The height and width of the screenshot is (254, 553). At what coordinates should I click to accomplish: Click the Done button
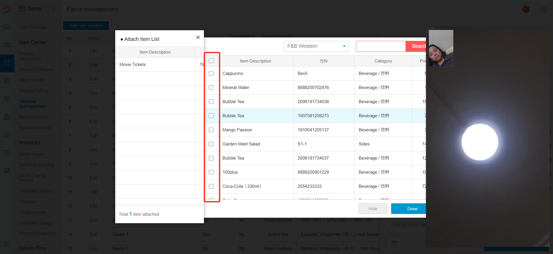pos(408,209)
